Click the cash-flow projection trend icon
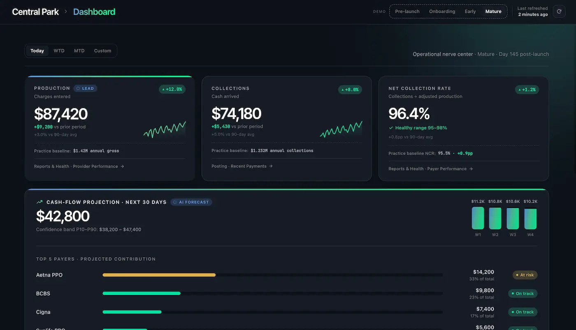Screen dimensions: 576x330 (39, 202)
